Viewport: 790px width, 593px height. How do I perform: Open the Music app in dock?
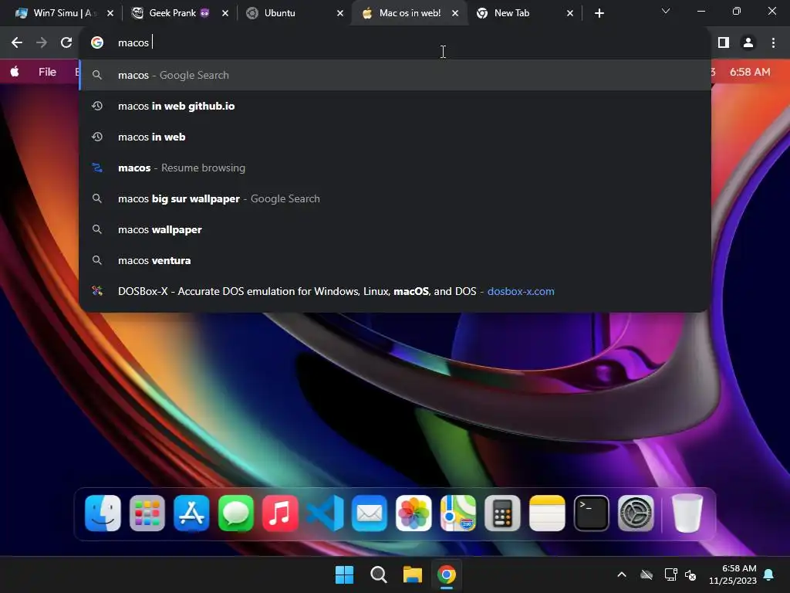280,513
